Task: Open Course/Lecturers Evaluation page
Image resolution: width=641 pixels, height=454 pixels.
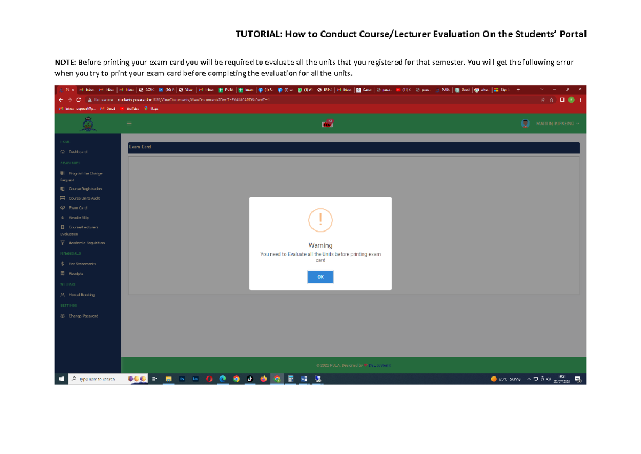Action: (83, 227)
